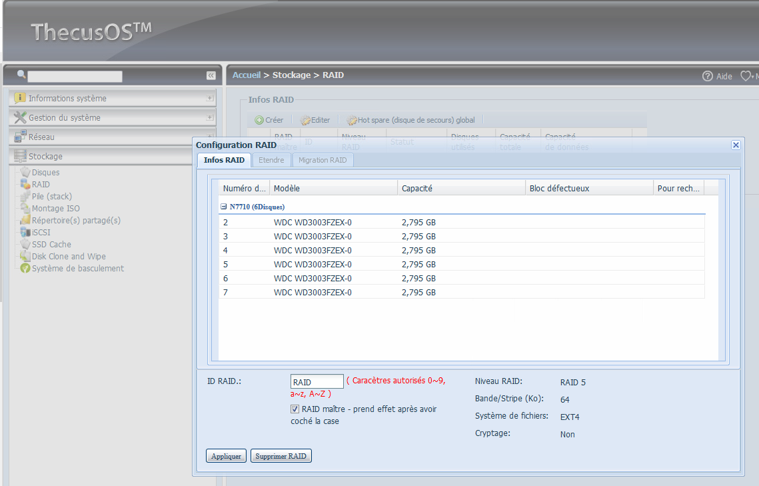Collapse the left sidebar panel
Screen dimensions: 759x486
coord(211,76)
